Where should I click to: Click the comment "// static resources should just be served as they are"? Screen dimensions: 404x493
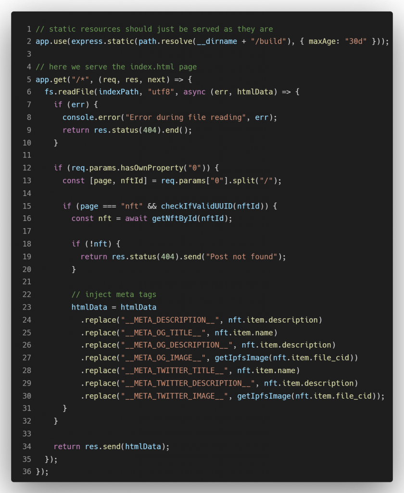point(154,29)
